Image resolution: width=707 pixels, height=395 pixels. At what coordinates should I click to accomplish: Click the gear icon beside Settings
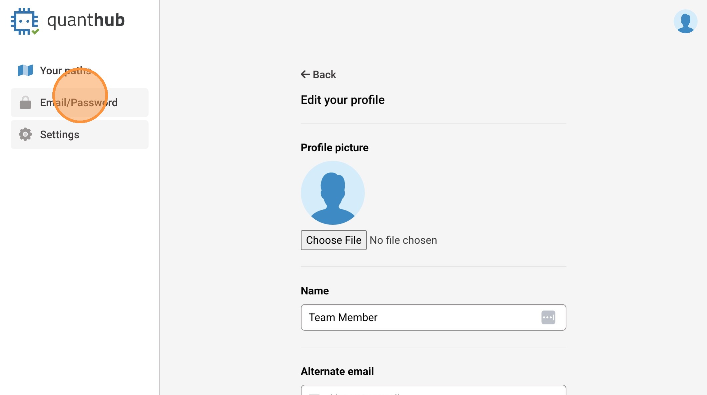[x=25, y=134]
